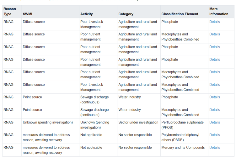Select the Mercury and Its Compounds cell
Viewport: 236px width, 157px height.
[x=183, y=147]
